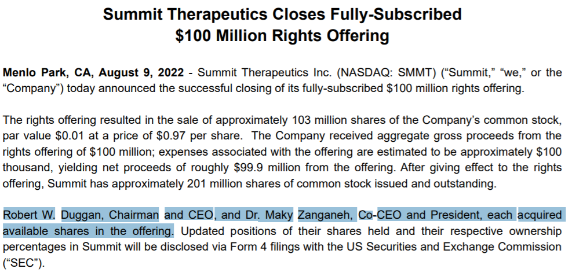Click the '$100 Million Rights Offering' title line

click(282, 36)
